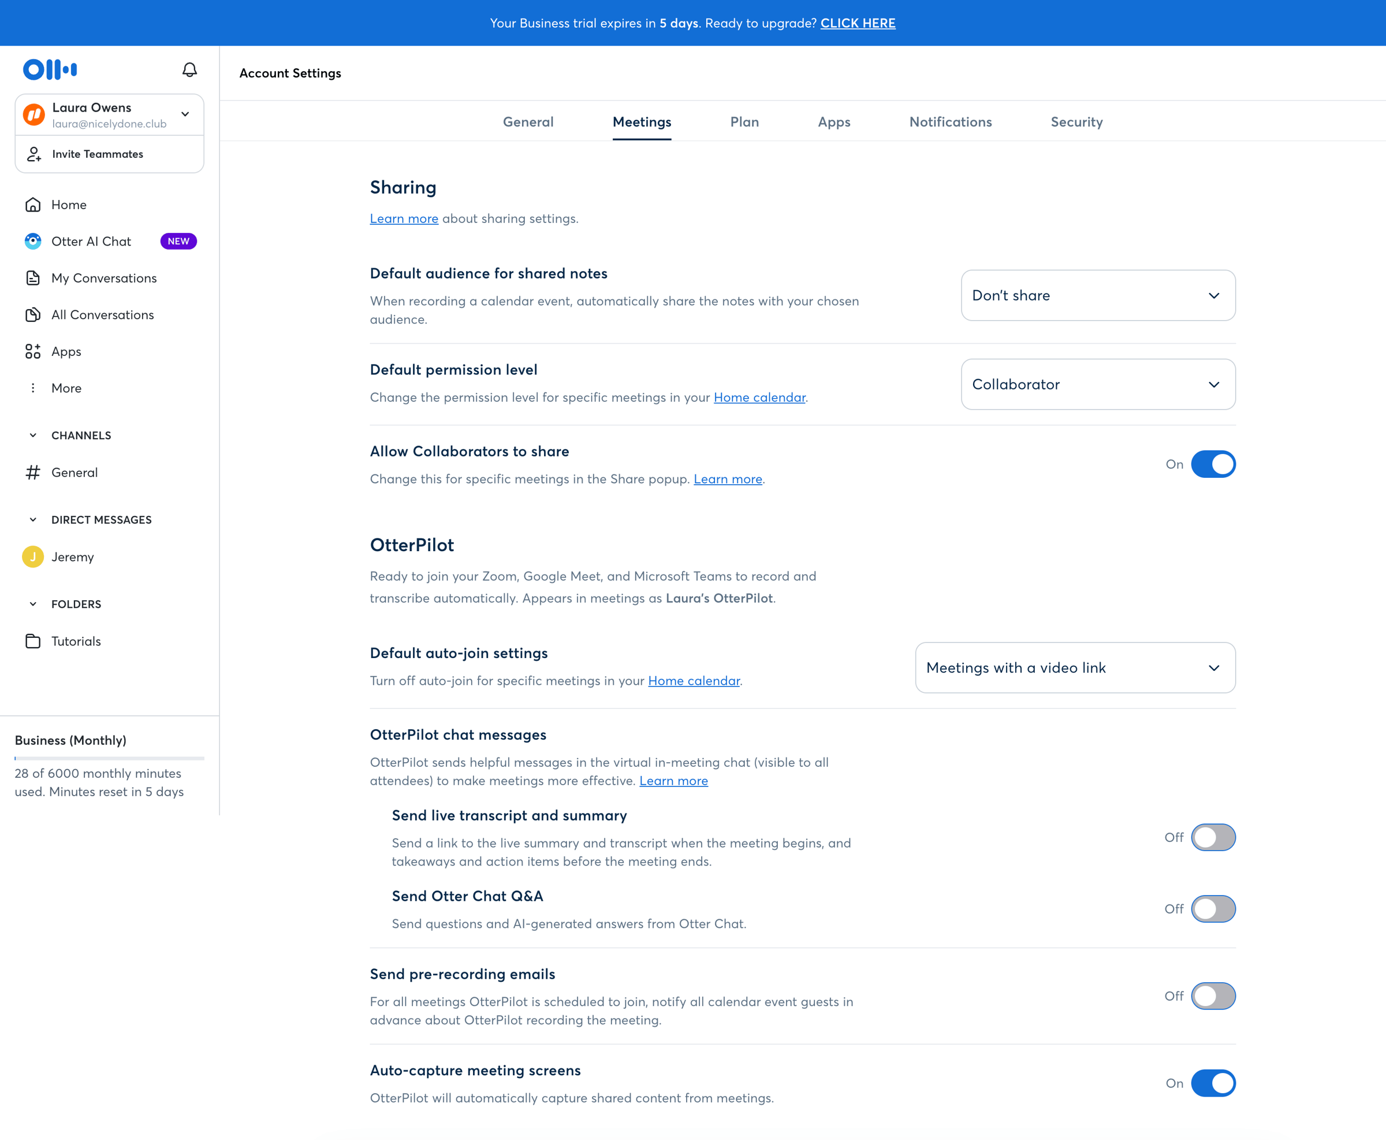Collapse the CHANNELS section
The height and width of the screenshot is (1140, 1386).
(x=33, y=436)
